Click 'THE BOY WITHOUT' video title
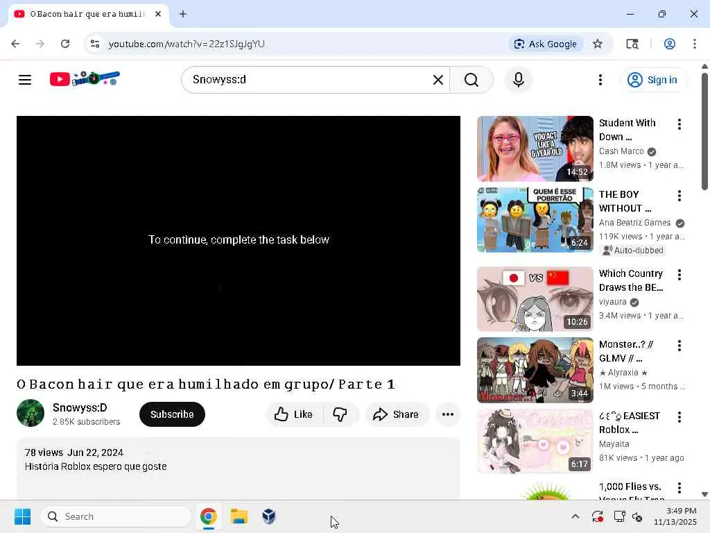The height and width of the screenshot is (533, 710). 625,201
